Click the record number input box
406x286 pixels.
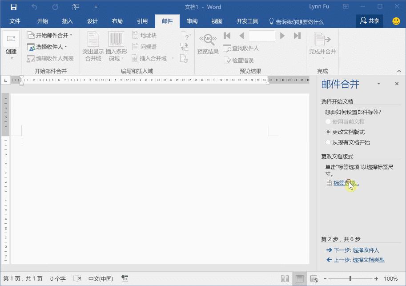261,36
